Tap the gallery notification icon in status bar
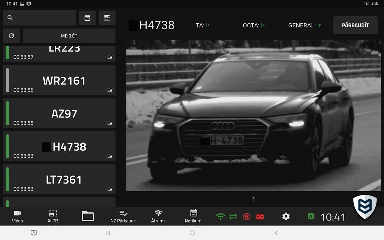 click(22, 4)
